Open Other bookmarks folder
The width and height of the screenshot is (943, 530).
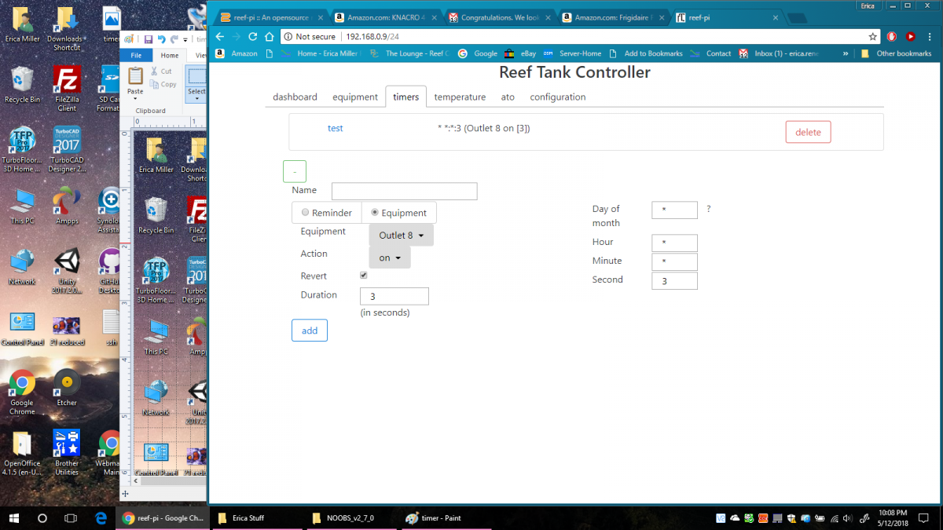pos(896,53)
